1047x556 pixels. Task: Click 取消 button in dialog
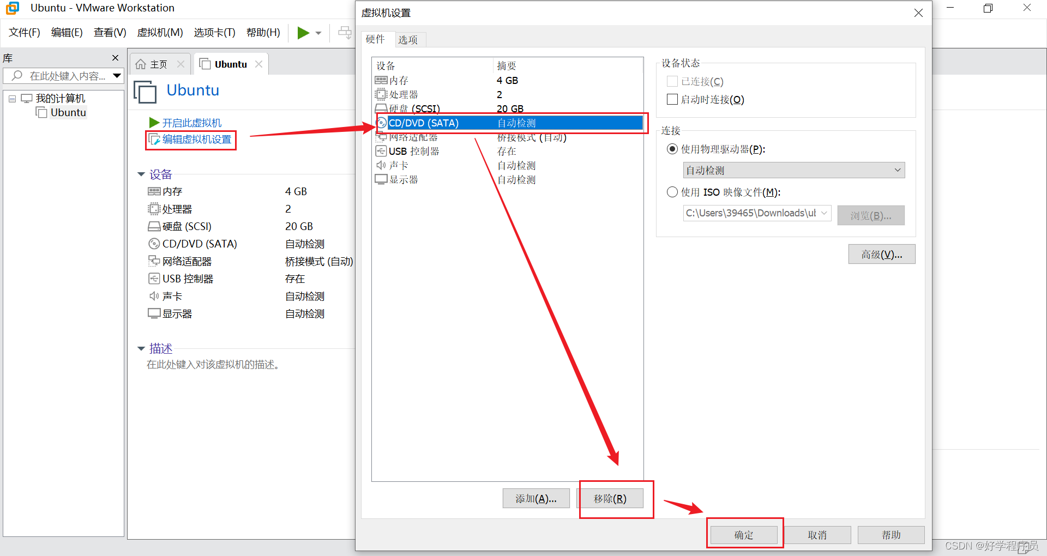click(817, 535)
